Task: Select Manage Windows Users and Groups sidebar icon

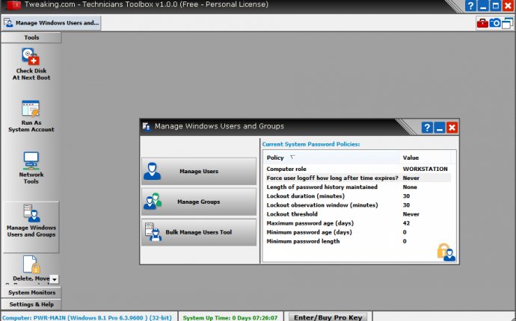Action: click(x=31, y=222)
